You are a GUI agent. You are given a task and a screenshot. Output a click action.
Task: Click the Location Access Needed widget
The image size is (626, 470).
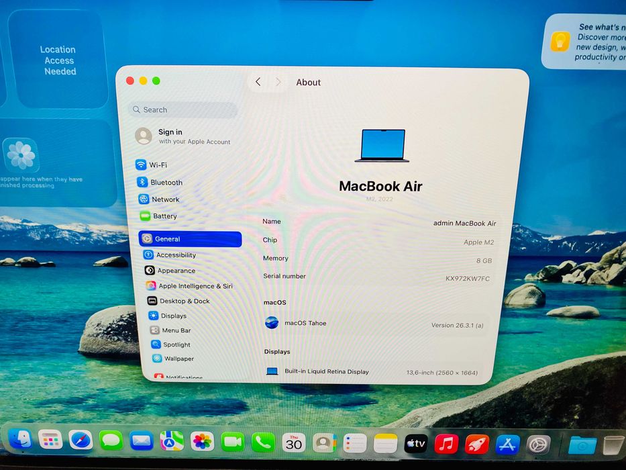58,60
